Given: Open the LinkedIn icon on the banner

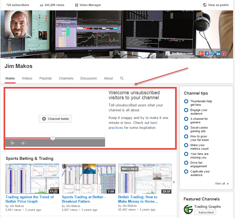Looking at the screenshot, I should [218, 53].
